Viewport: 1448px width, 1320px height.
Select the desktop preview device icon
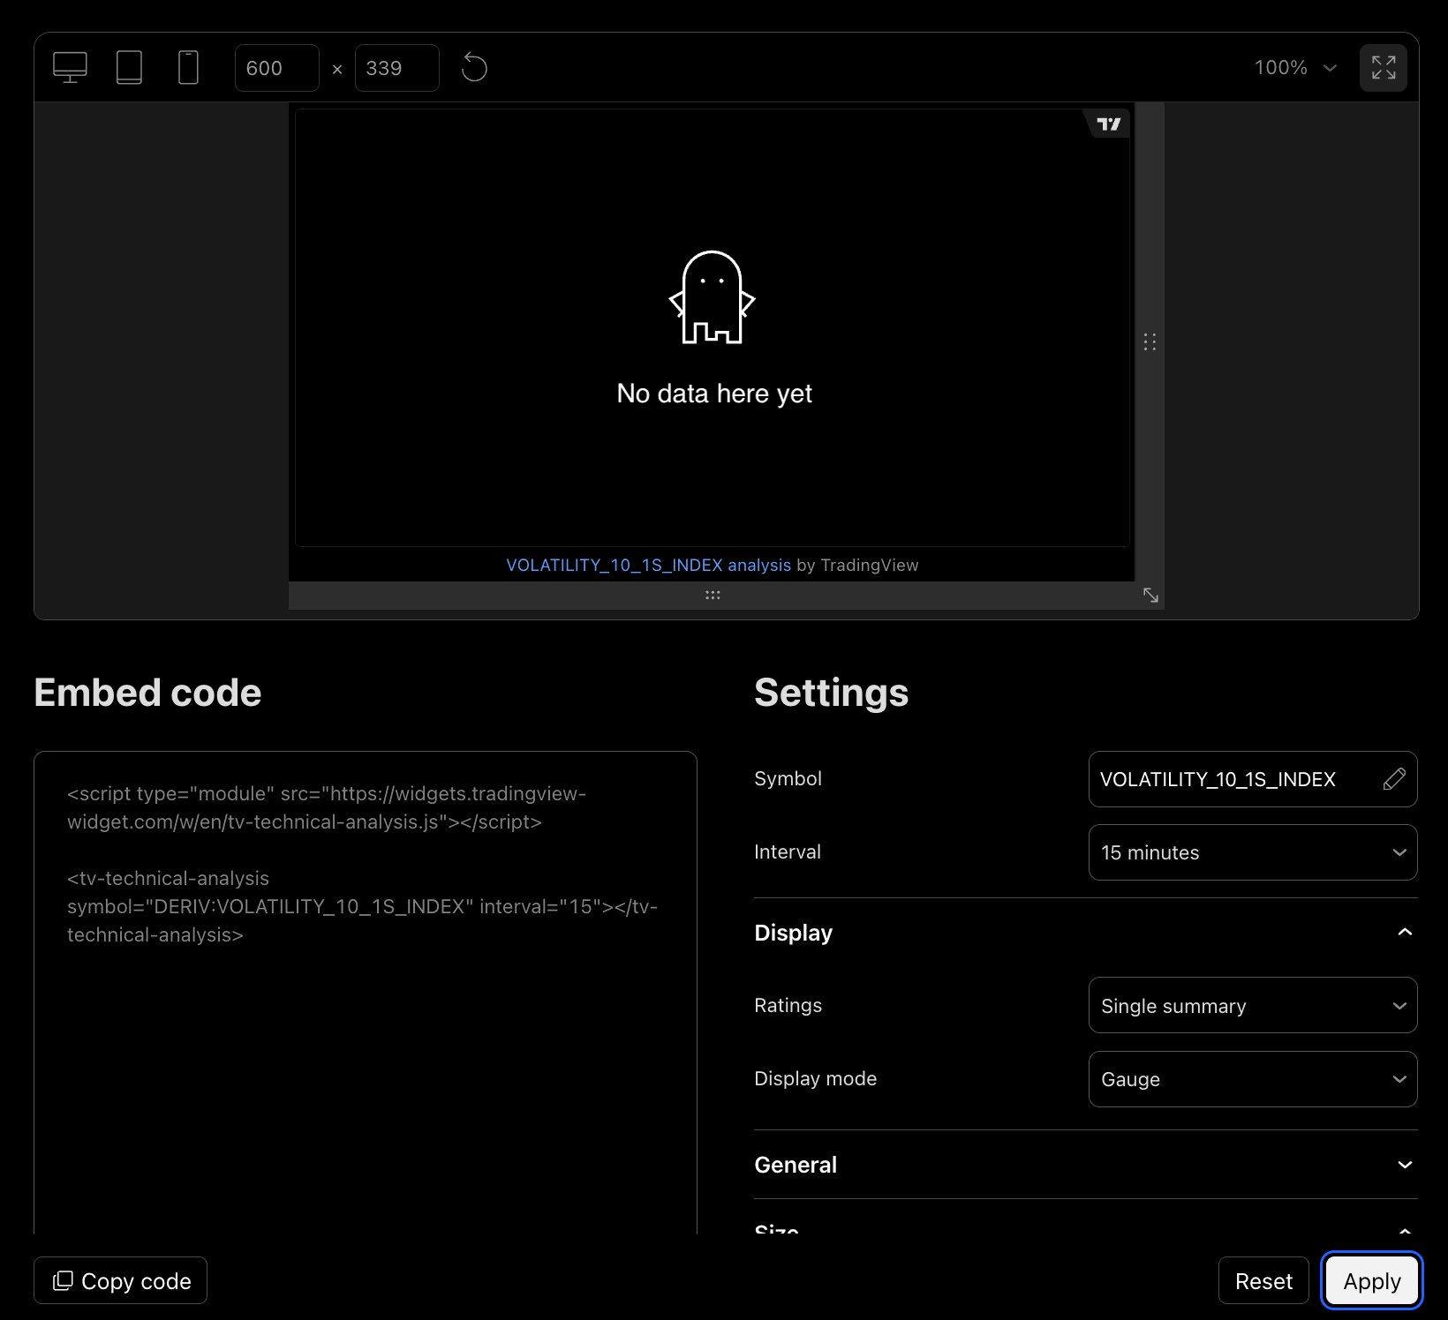70,68
